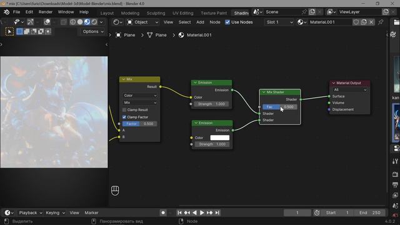400x225 pixels.
Task: Open Mix node Color data type dropdown
Action: (139, 96)
